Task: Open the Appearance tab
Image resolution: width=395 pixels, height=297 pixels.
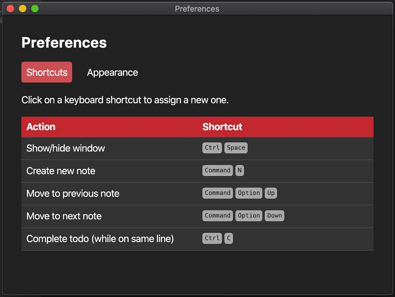Action: 113,73
